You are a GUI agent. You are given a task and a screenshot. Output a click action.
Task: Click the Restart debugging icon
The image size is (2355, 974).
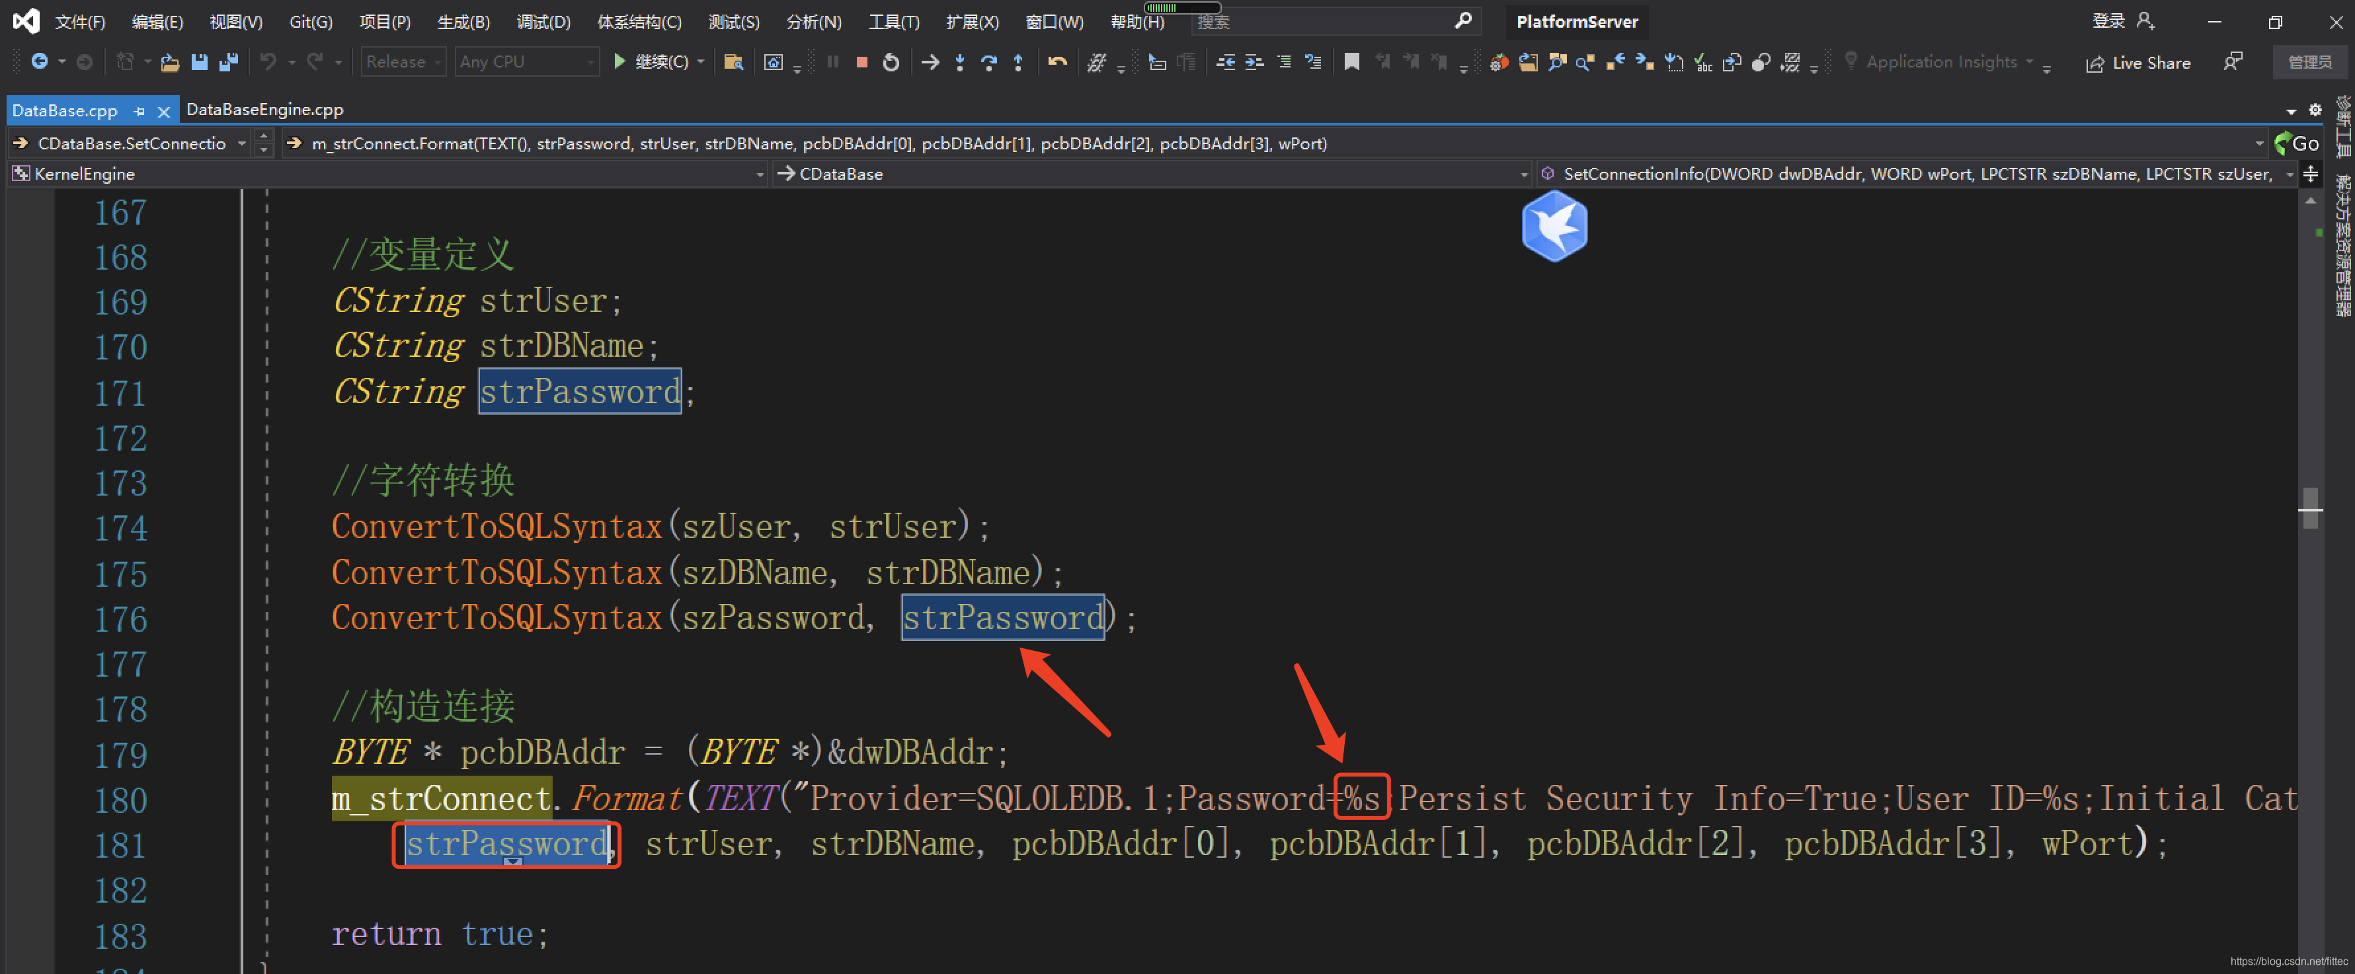(891, 62)
